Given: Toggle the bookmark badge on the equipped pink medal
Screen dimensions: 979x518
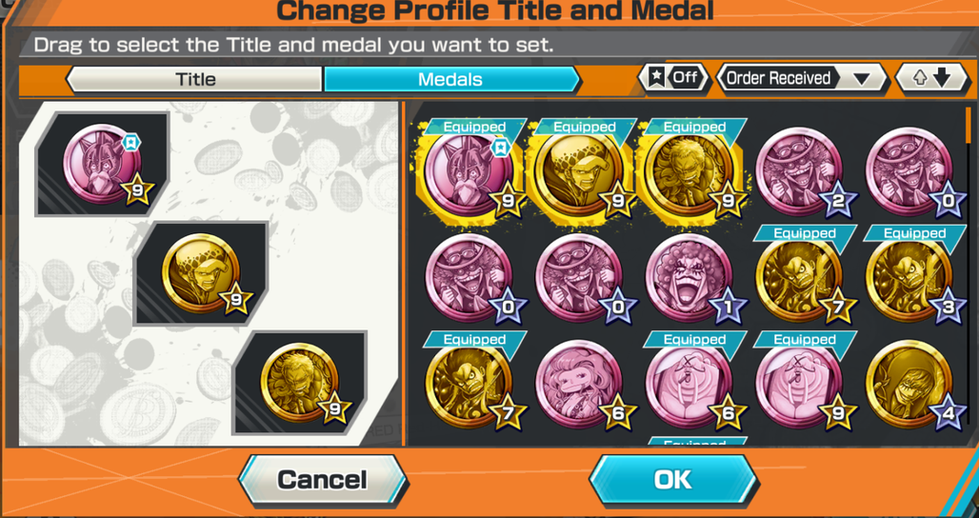Looking at the screenshot, I should (x=499, y=148).
